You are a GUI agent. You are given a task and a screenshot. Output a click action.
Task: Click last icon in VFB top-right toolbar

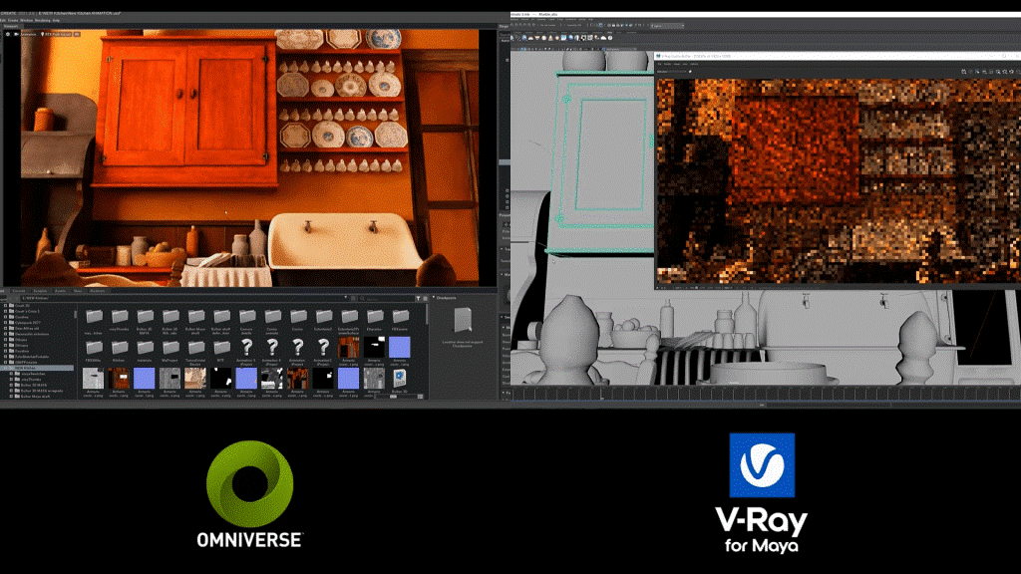(x=1018, y=72)
